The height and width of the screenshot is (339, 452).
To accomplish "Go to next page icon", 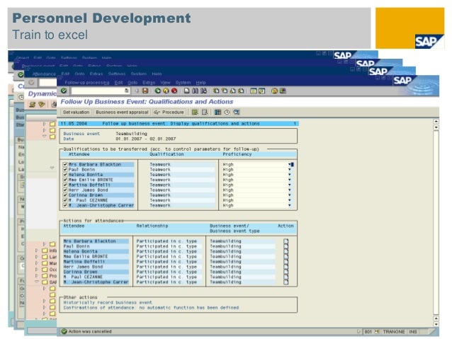I will (x=232, y=91).
